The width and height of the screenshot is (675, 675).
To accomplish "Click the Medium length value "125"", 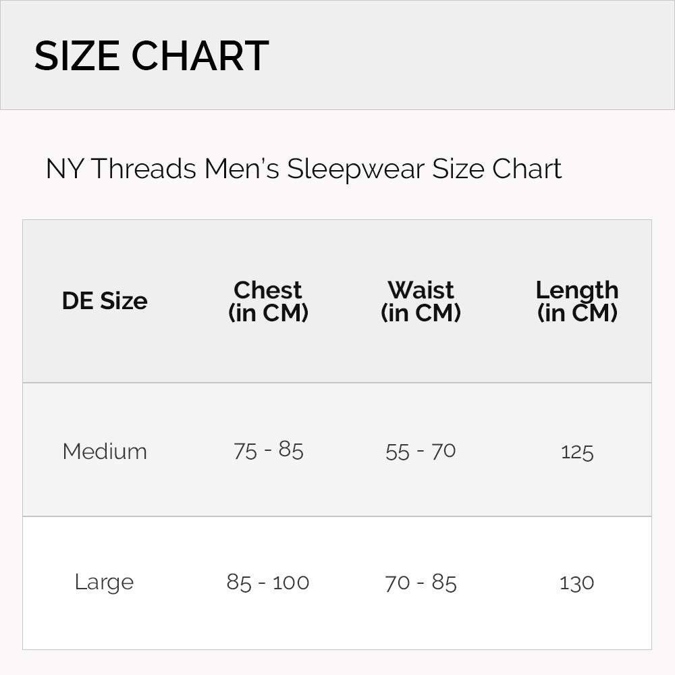I will [x=577, y=452].
